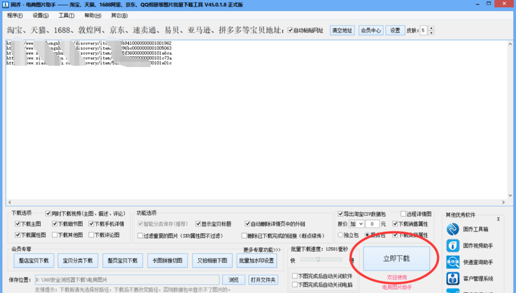
Task: Select the 独立包 radio button
Action: coord(341,235)
